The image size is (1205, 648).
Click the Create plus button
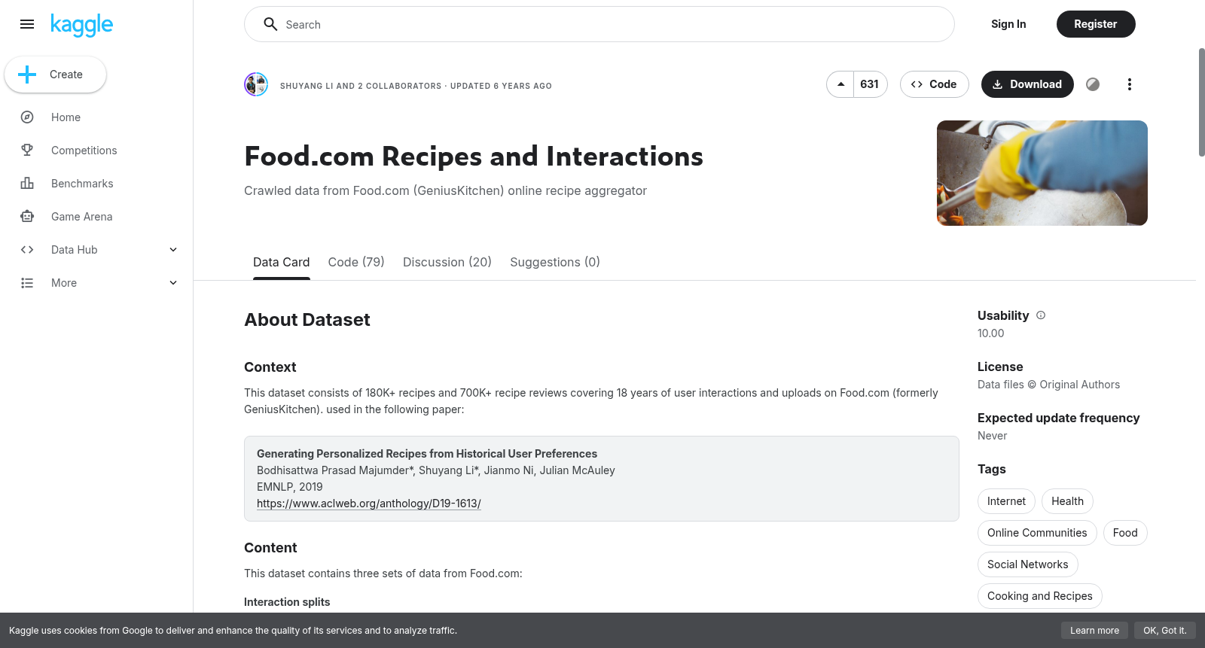[55, 75]
